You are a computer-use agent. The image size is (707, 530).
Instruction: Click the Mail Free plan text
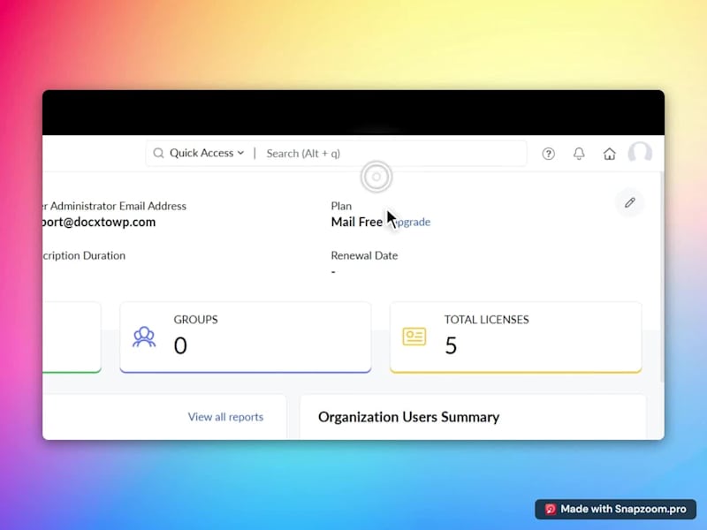pyautogui.click(x=357, y=223)
